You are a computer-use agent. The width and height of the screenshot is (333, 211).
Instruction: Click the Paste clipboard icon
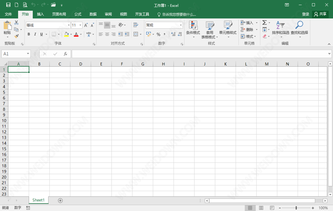(8, 25)
